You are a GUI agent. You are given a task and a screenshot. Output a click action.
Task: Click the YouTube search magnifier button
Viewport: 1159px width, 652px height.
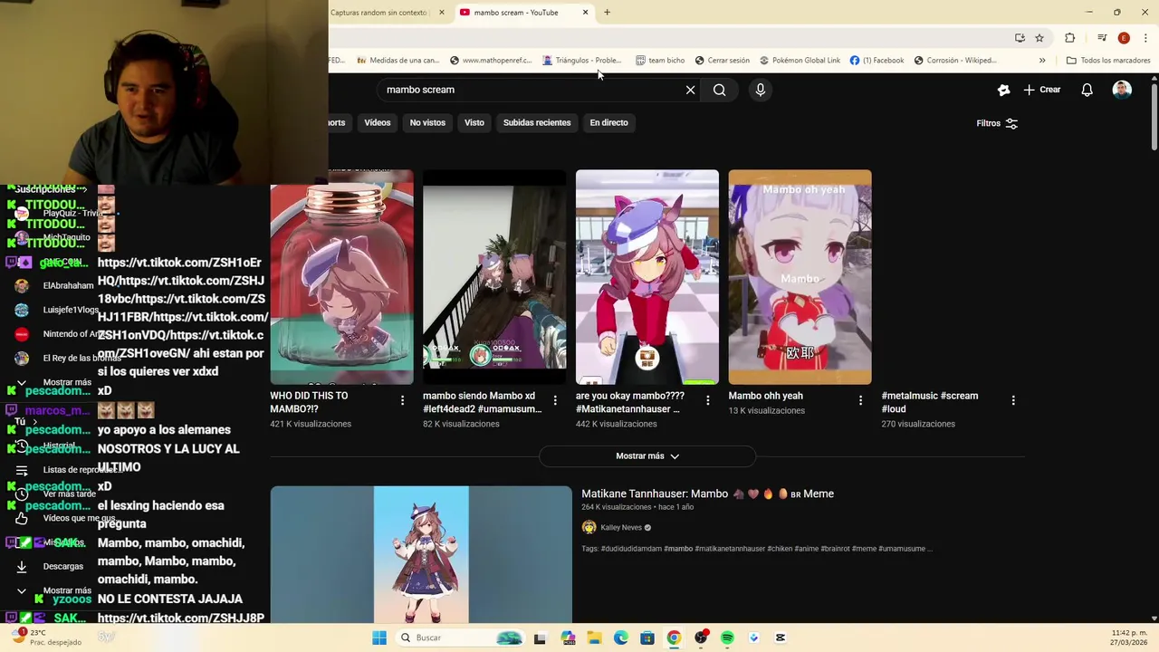719,90
